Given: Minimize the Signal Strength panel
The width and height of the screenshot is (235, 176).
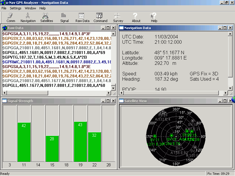Looking at the screenshot, I should pyautogui.click(x=103, y=101).
